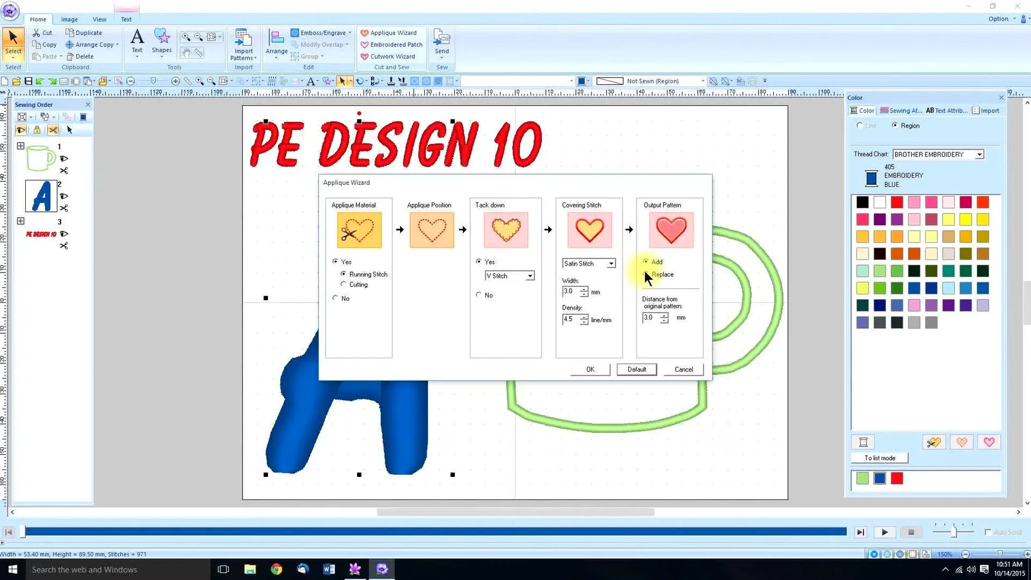Click the save icon in quick toolbar
The width and height of the screenshot is (1031, 580).
28,81
